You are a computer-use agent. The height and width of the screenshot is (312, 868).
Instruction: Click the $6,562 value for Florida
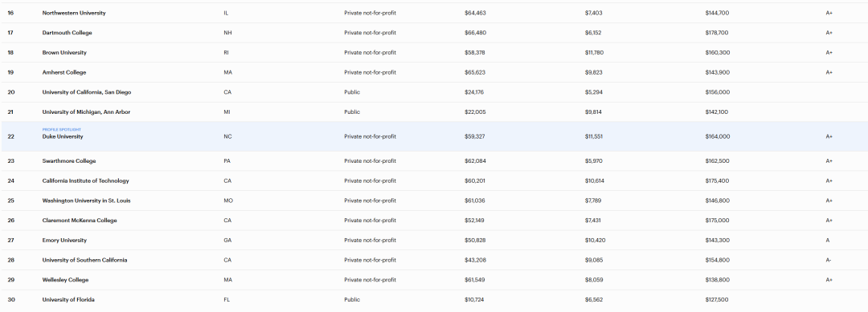point(593,300)
